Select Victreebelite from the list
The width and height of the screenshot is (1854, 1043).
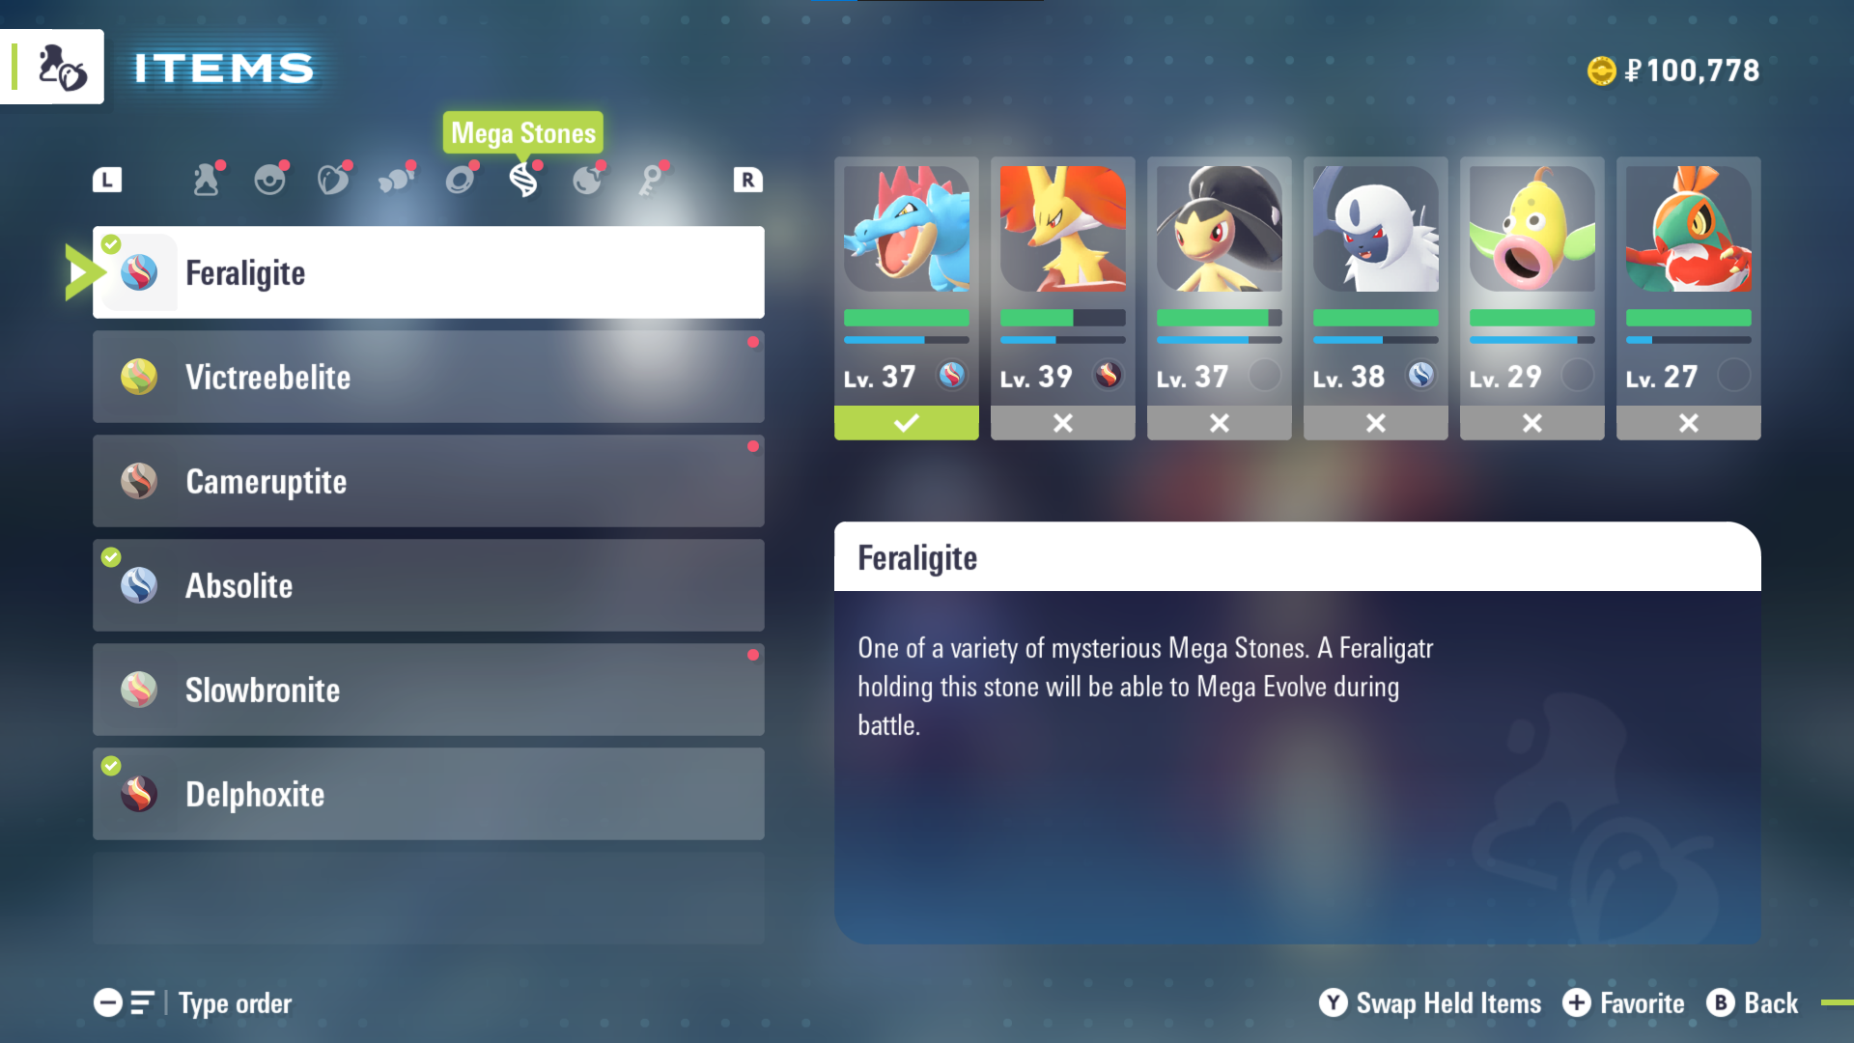pos(429,377)
